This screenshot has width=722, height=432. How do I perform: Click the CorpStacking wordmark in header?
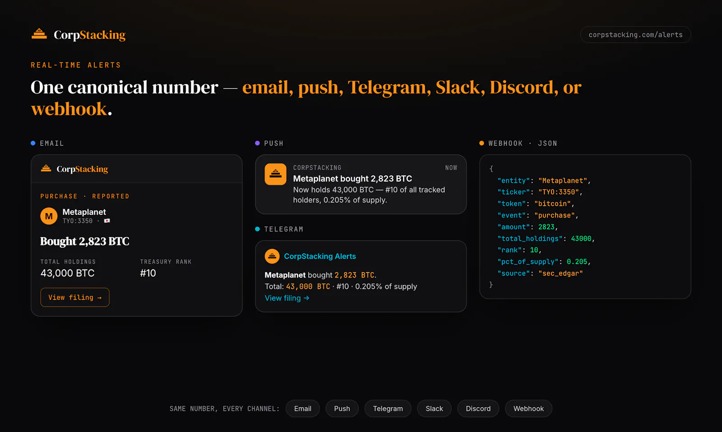89,35
